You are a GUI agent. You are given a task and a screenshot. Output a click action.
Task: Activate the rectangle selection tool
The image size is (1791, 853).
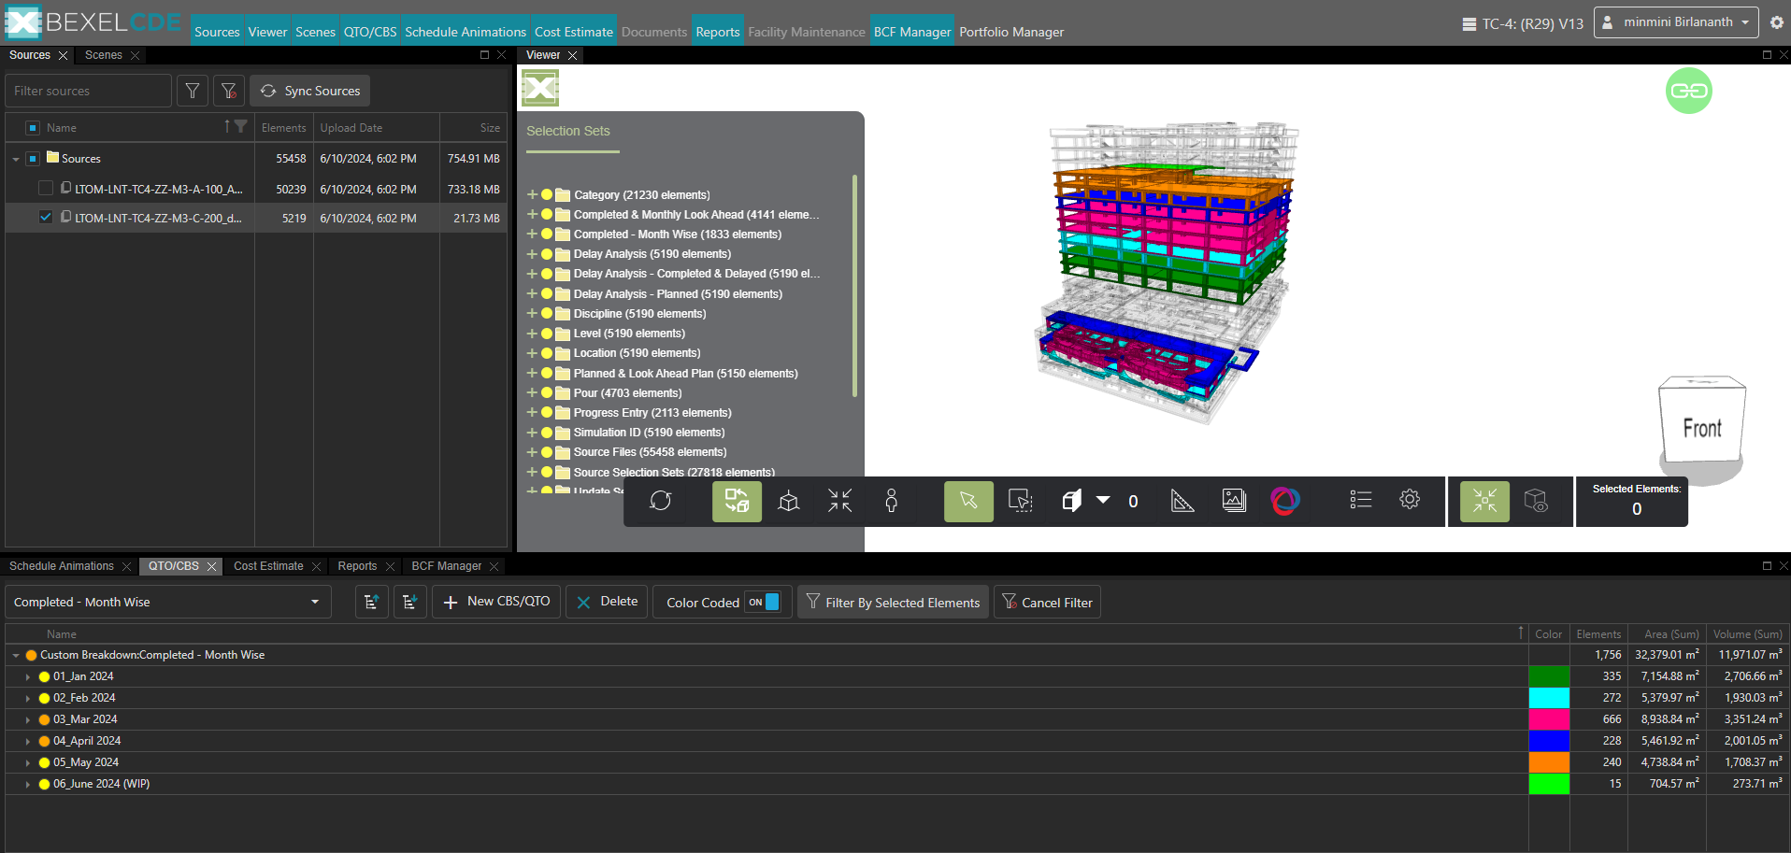point(1020,502)
